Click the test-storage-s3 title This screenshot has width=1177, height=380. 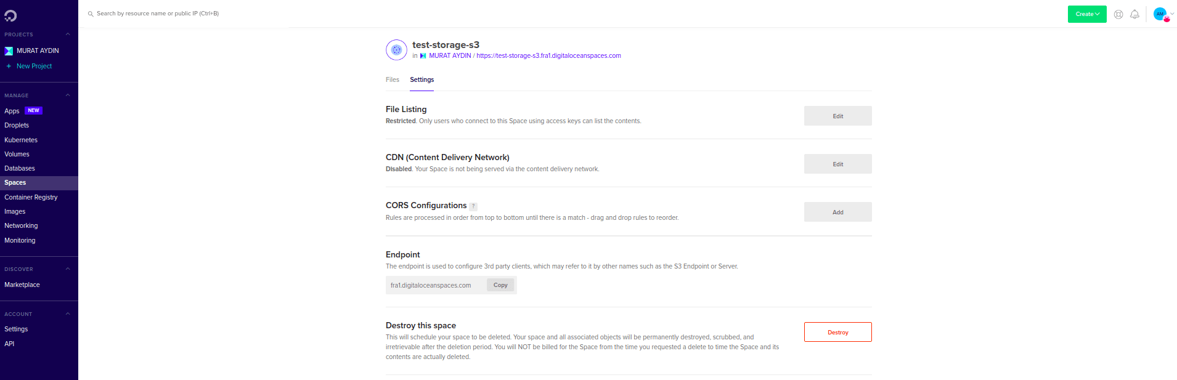tap(446, 45)
